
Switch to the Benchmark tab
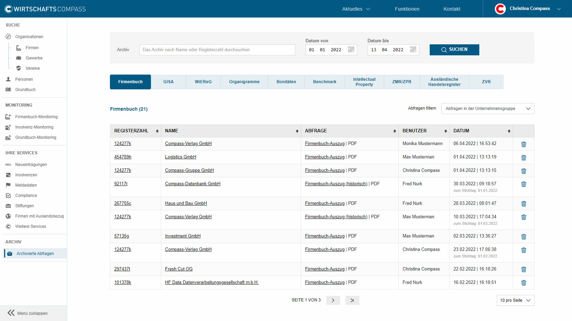click(x=325, y=82)
